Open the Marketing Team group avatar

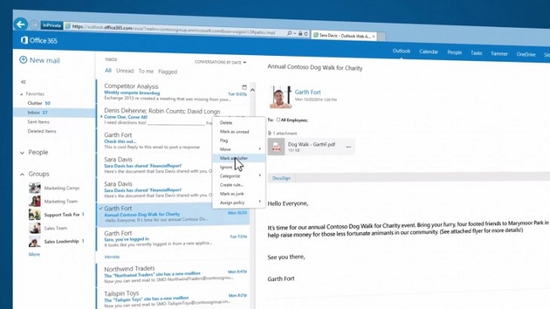[x=35, y=201]
